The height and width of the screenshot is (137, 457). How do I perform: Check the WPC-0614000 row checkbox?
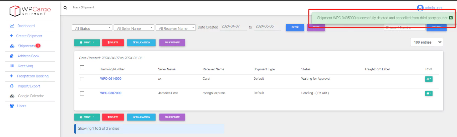[x=82, y=79]
